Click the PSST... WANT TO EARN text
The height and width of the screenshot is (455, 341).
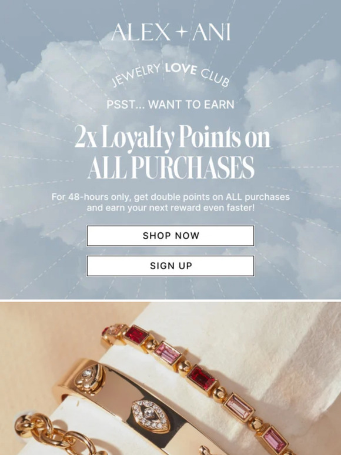(170, 105)
